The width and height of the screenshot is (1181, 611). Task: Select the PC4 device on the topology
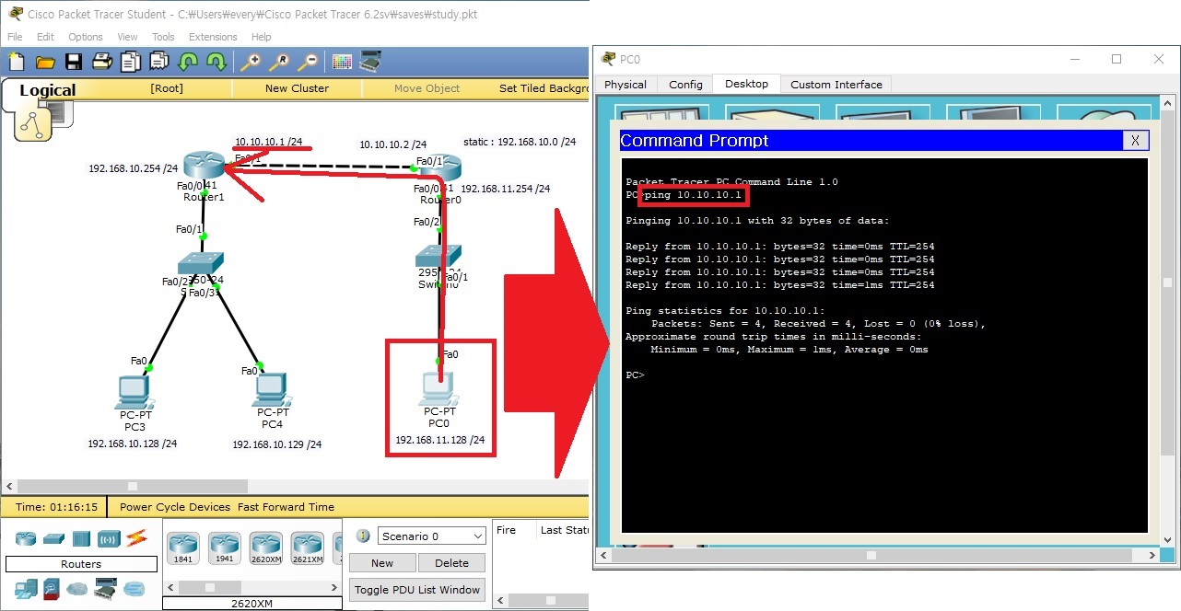coord(272,390)
